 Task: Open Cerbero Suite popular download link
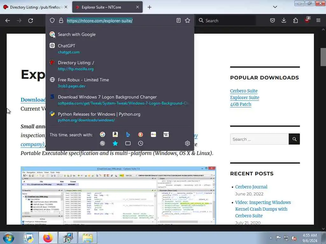coord(244,91)
